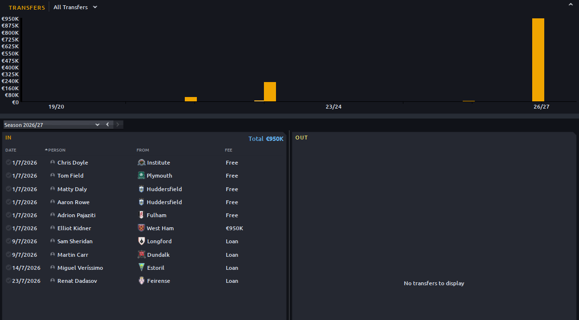The height and width of the screenshot is (320, 579).
Task: Open Martin Carr player profile
Action: [73, 255]
